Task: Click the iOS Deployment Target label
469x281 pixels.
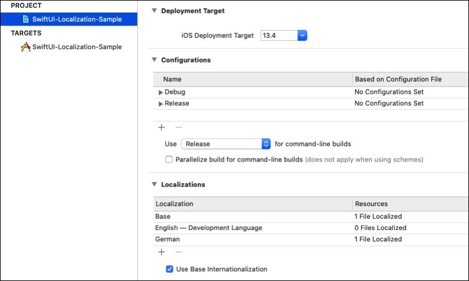Action: [x=218, y=35]
